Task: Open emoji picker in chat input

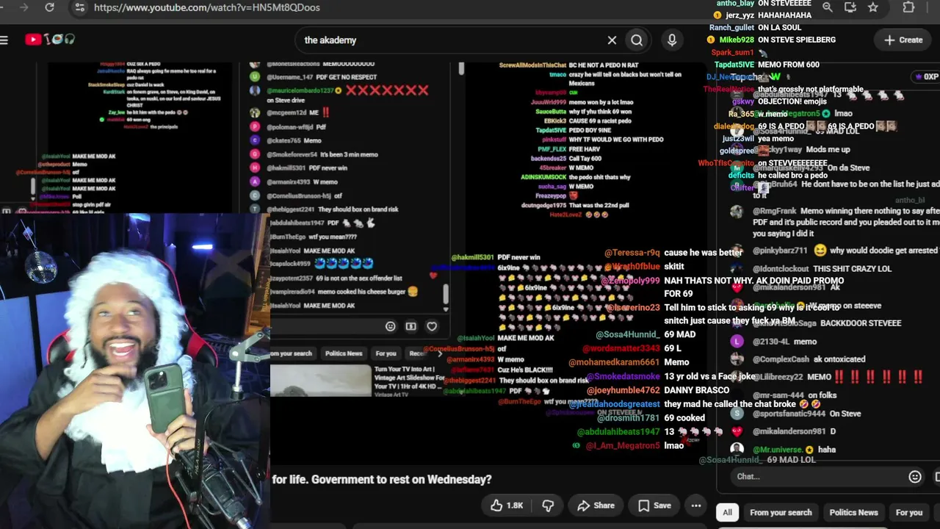Action: (915, 477)
